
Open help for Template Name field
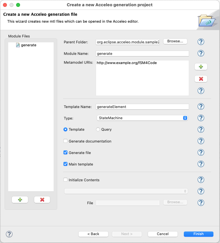[x=201, y=106]
